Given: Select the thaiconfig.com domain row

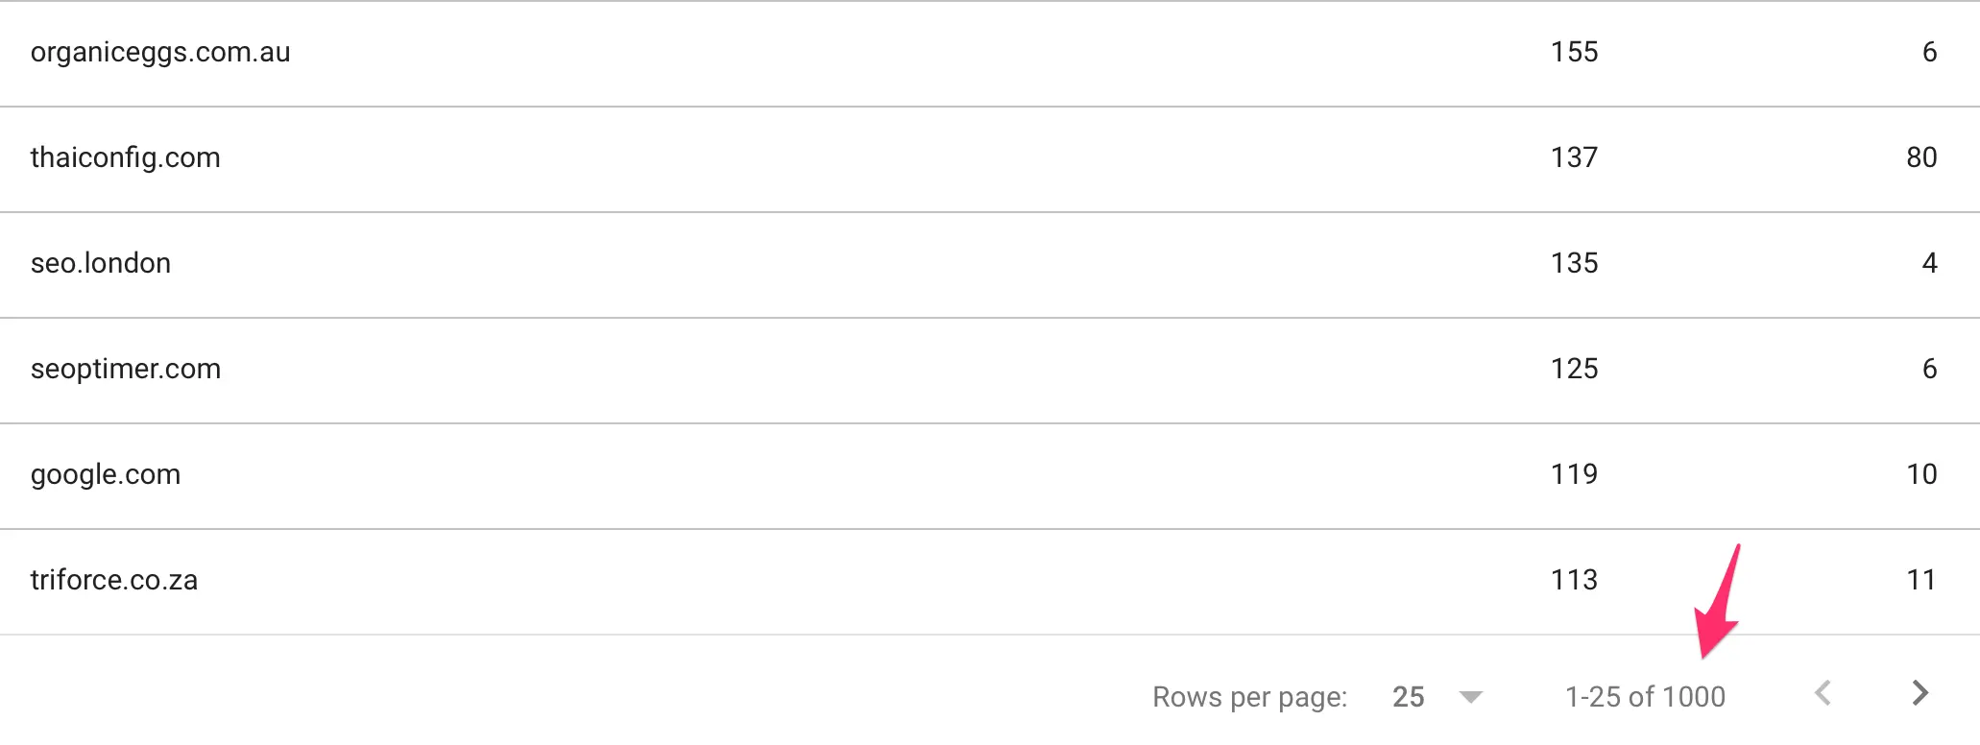Looking at the screenshot, I should (126, 158).
